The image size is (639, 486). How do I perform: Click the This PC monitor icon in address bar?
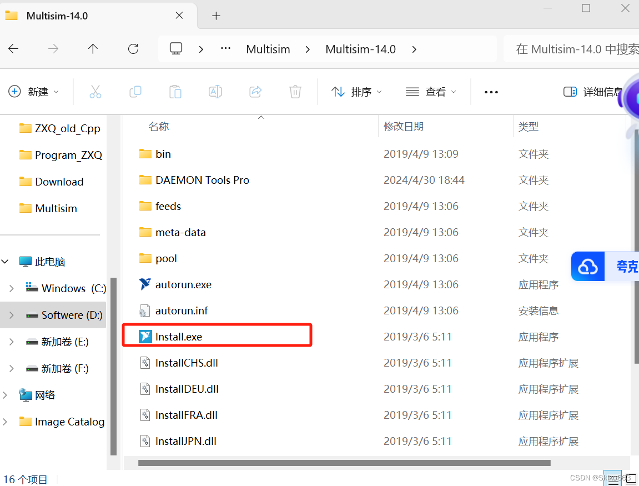click(176, 48)
